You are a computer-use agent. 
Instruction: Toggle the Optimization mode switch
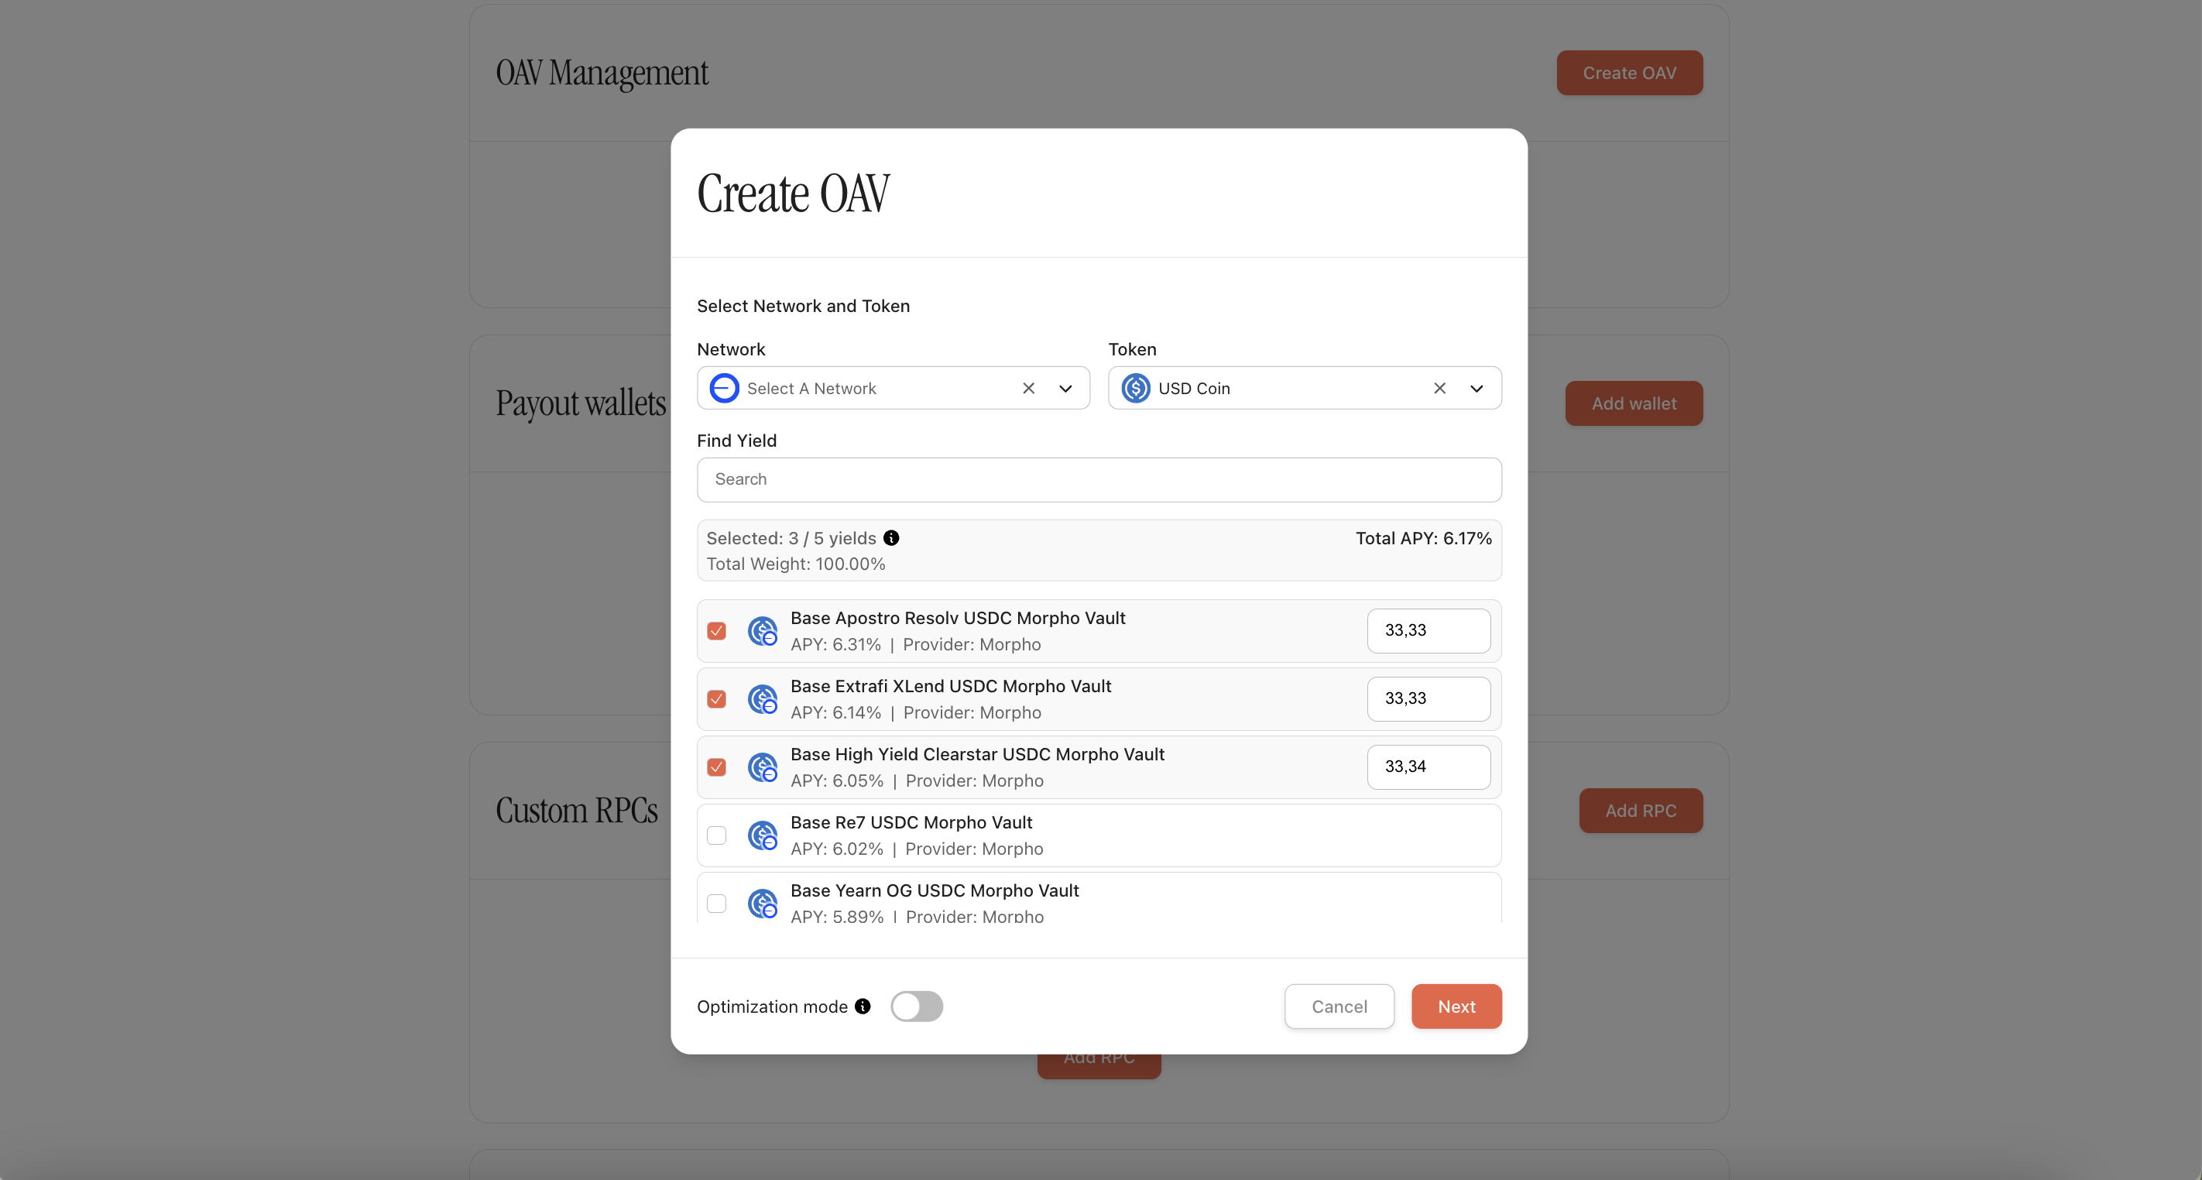pos(917,1007)
